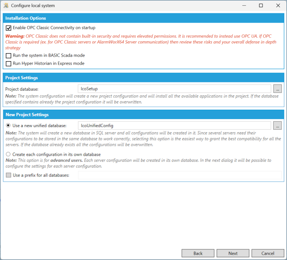Click the database prefix text field
287x260 pixels.
[x=180, y=175]
